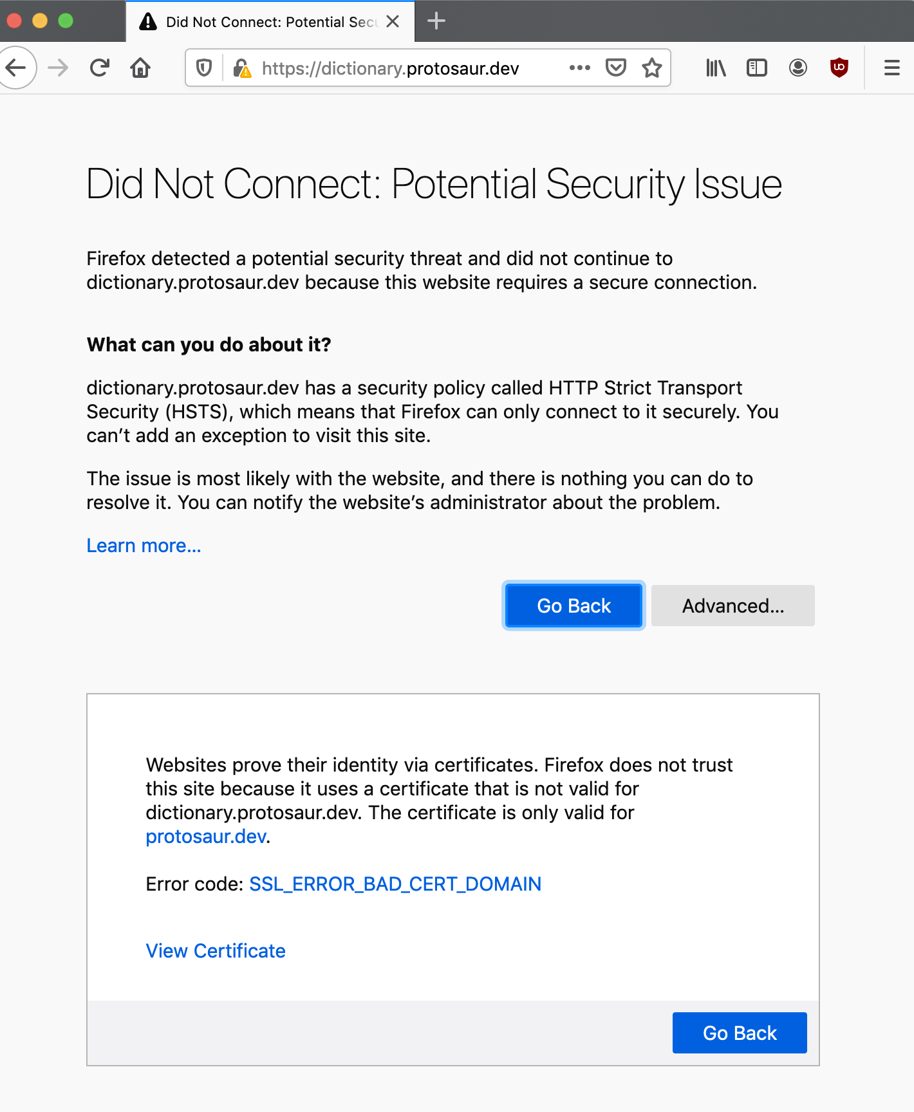Open uBlock Origin extension icon
The width and height of the screenshot is (914, 1112).
tap(839, 68)
